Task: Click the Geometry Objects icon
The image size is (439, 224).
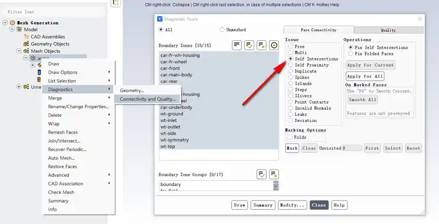Action: (x=26, y=44)
